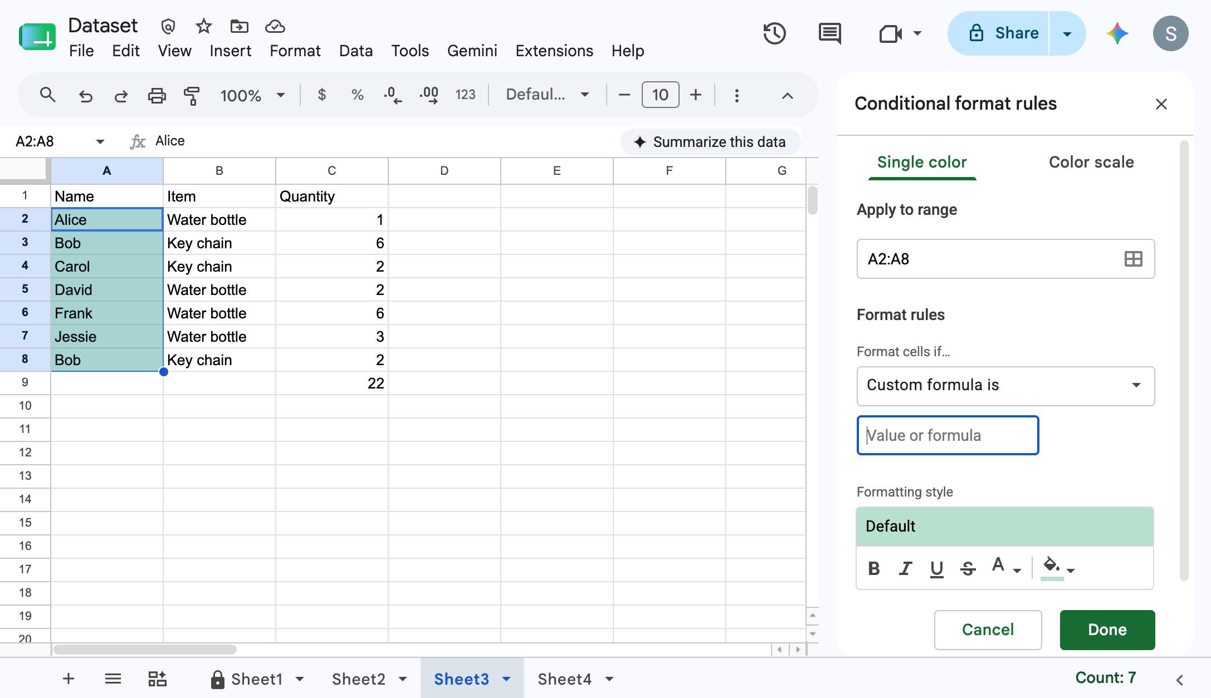Open the select data range grid icon
This screenshot has height=698, width=1211.
click(1134, 259)
